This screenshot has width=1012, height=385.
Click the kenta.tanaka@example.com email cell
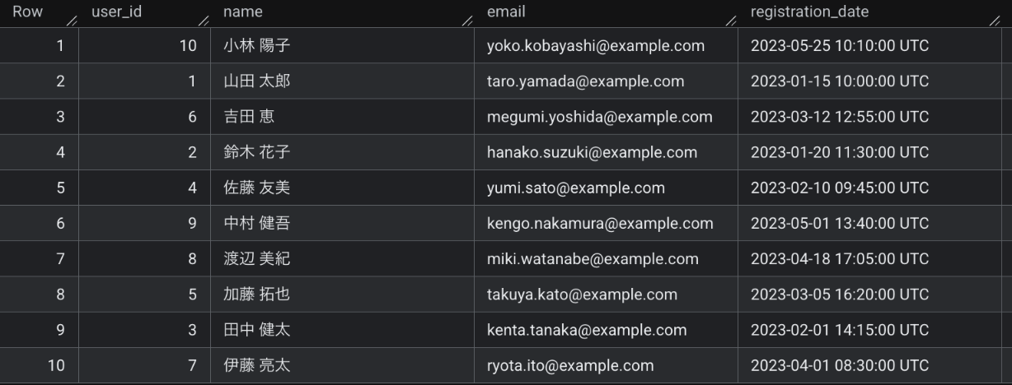586,329
